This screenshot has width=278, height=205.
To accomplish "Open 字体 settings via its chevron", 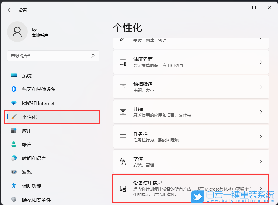I will coord(261,161).
